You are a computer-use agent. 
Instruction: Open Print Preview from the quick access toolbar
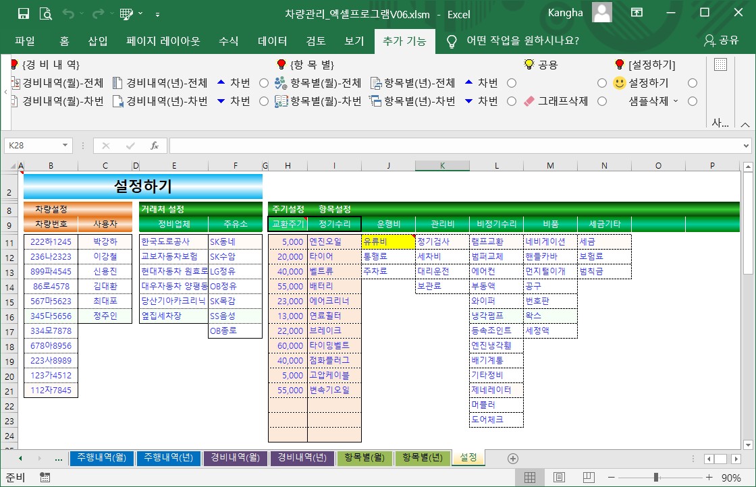click(46, 13)
